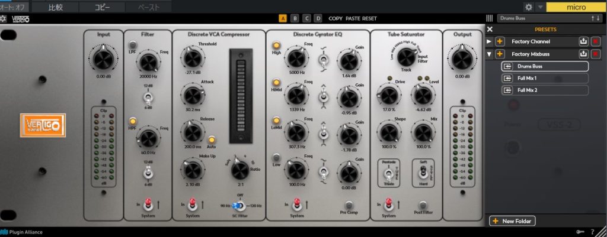Toggle the LPF filter button

132,46
